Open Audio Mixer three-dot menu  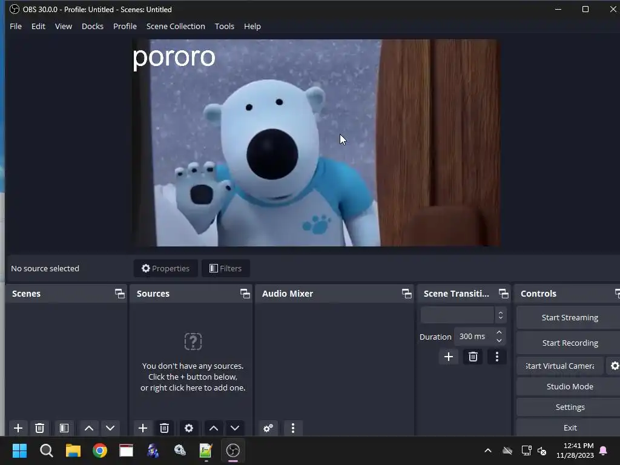tap(293, 428)
